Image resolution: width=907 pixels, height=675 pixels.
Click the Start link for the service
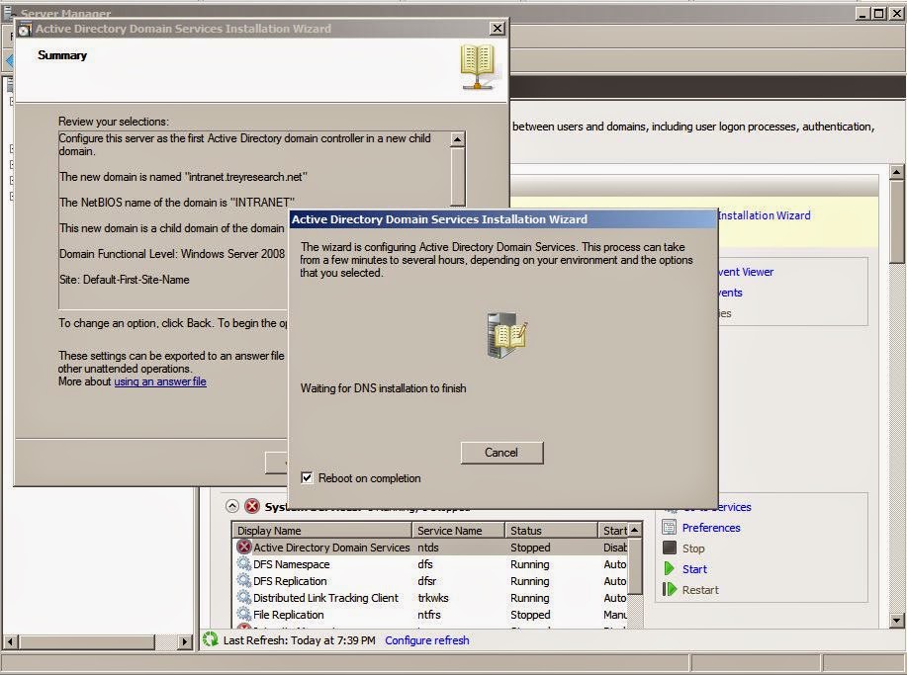694,569
